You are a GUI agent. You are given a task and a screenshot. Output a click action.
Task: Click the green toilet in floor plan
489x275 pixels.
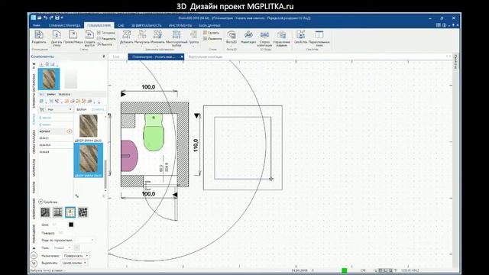point(154,132)
